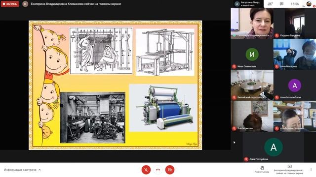Click the clock '15:56' in top bar
The height and width of the screenshot is (177, 316).
point(295,4)
